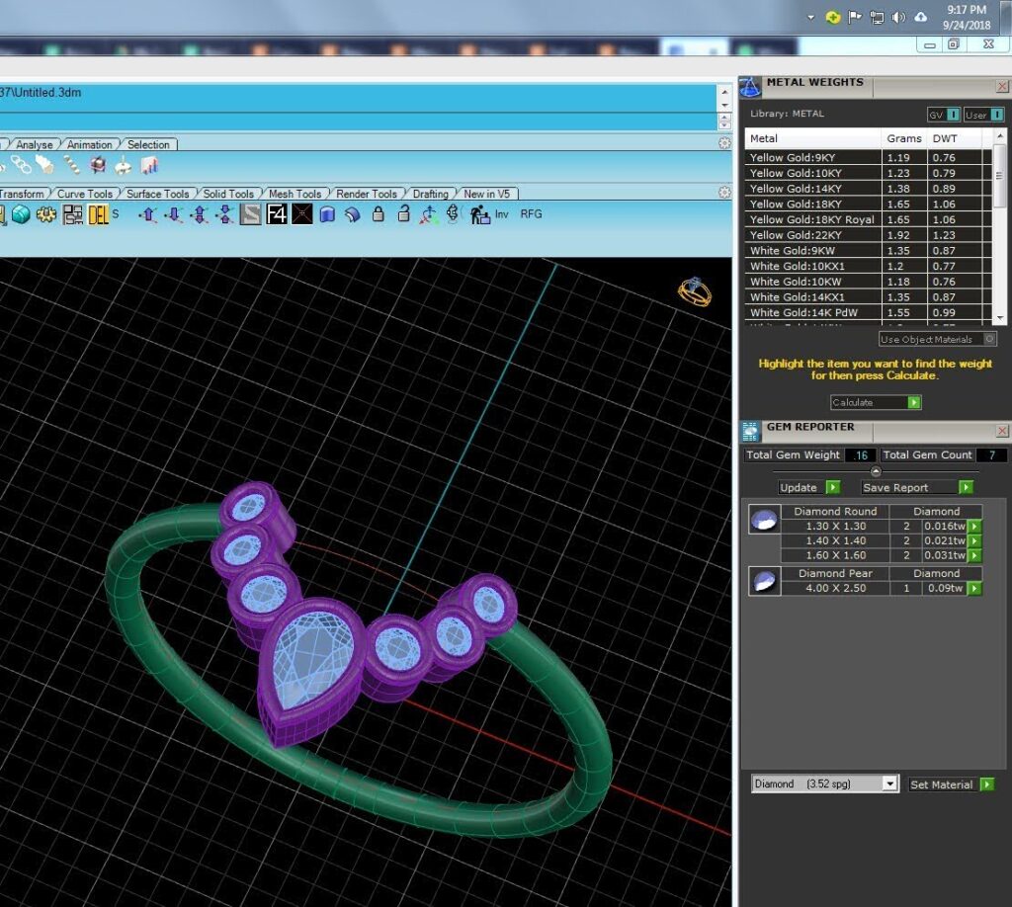Click the Set Material button
The image size is (1012, 907).
[952, 784]
